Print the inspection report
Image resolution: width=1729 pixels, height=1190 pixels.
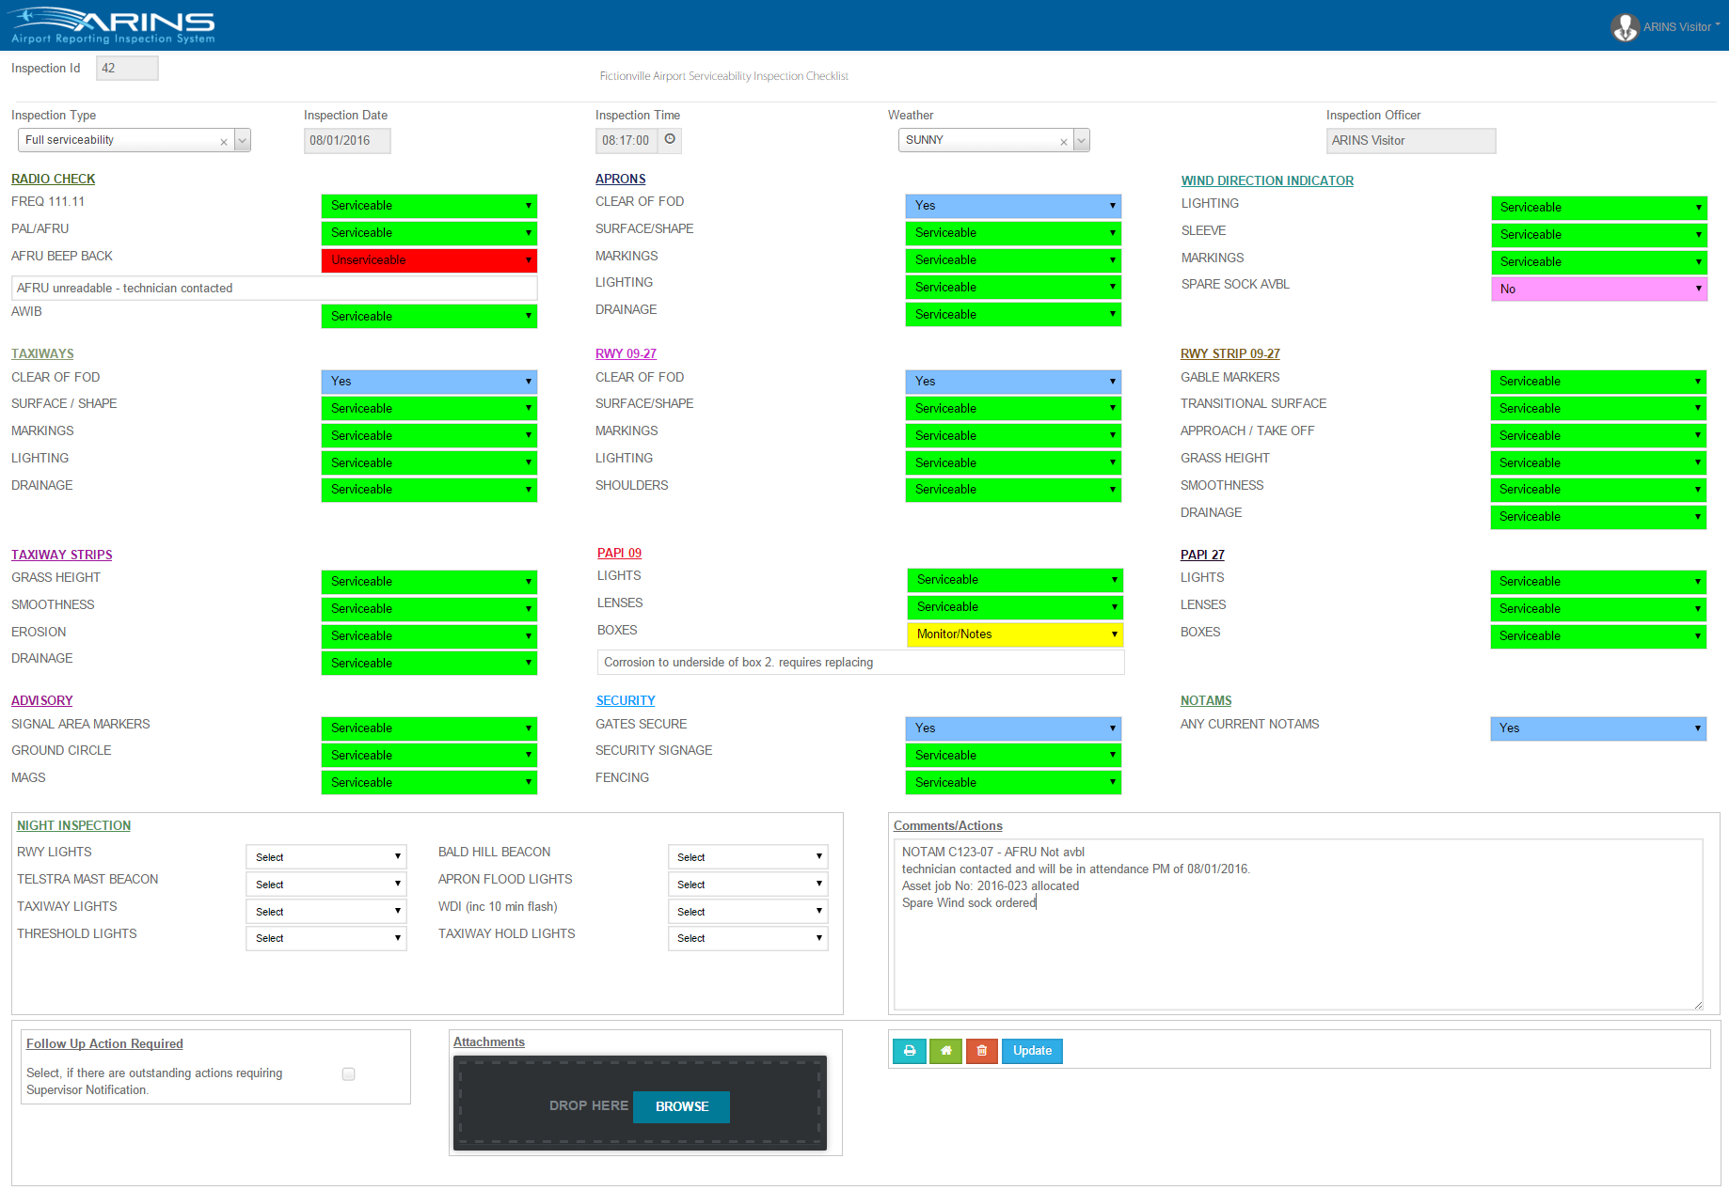(909, 1051)
